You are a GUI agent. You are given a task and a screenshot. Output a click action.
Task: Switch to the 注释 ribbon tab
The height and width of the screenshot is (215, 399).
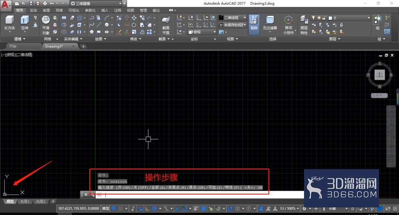(118, 10)
